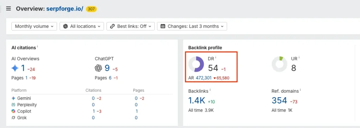The image size is (360, 128).
Task: Click ChatGPT Pages value 6
Action: pos(110,78)
